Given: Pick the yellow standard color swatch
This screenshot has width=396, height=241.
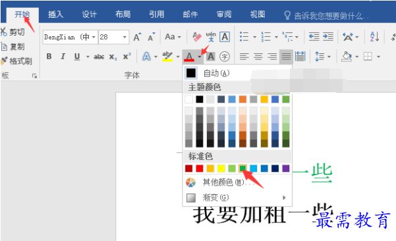Looking at the screenshot, I should (x=221, y=168).
